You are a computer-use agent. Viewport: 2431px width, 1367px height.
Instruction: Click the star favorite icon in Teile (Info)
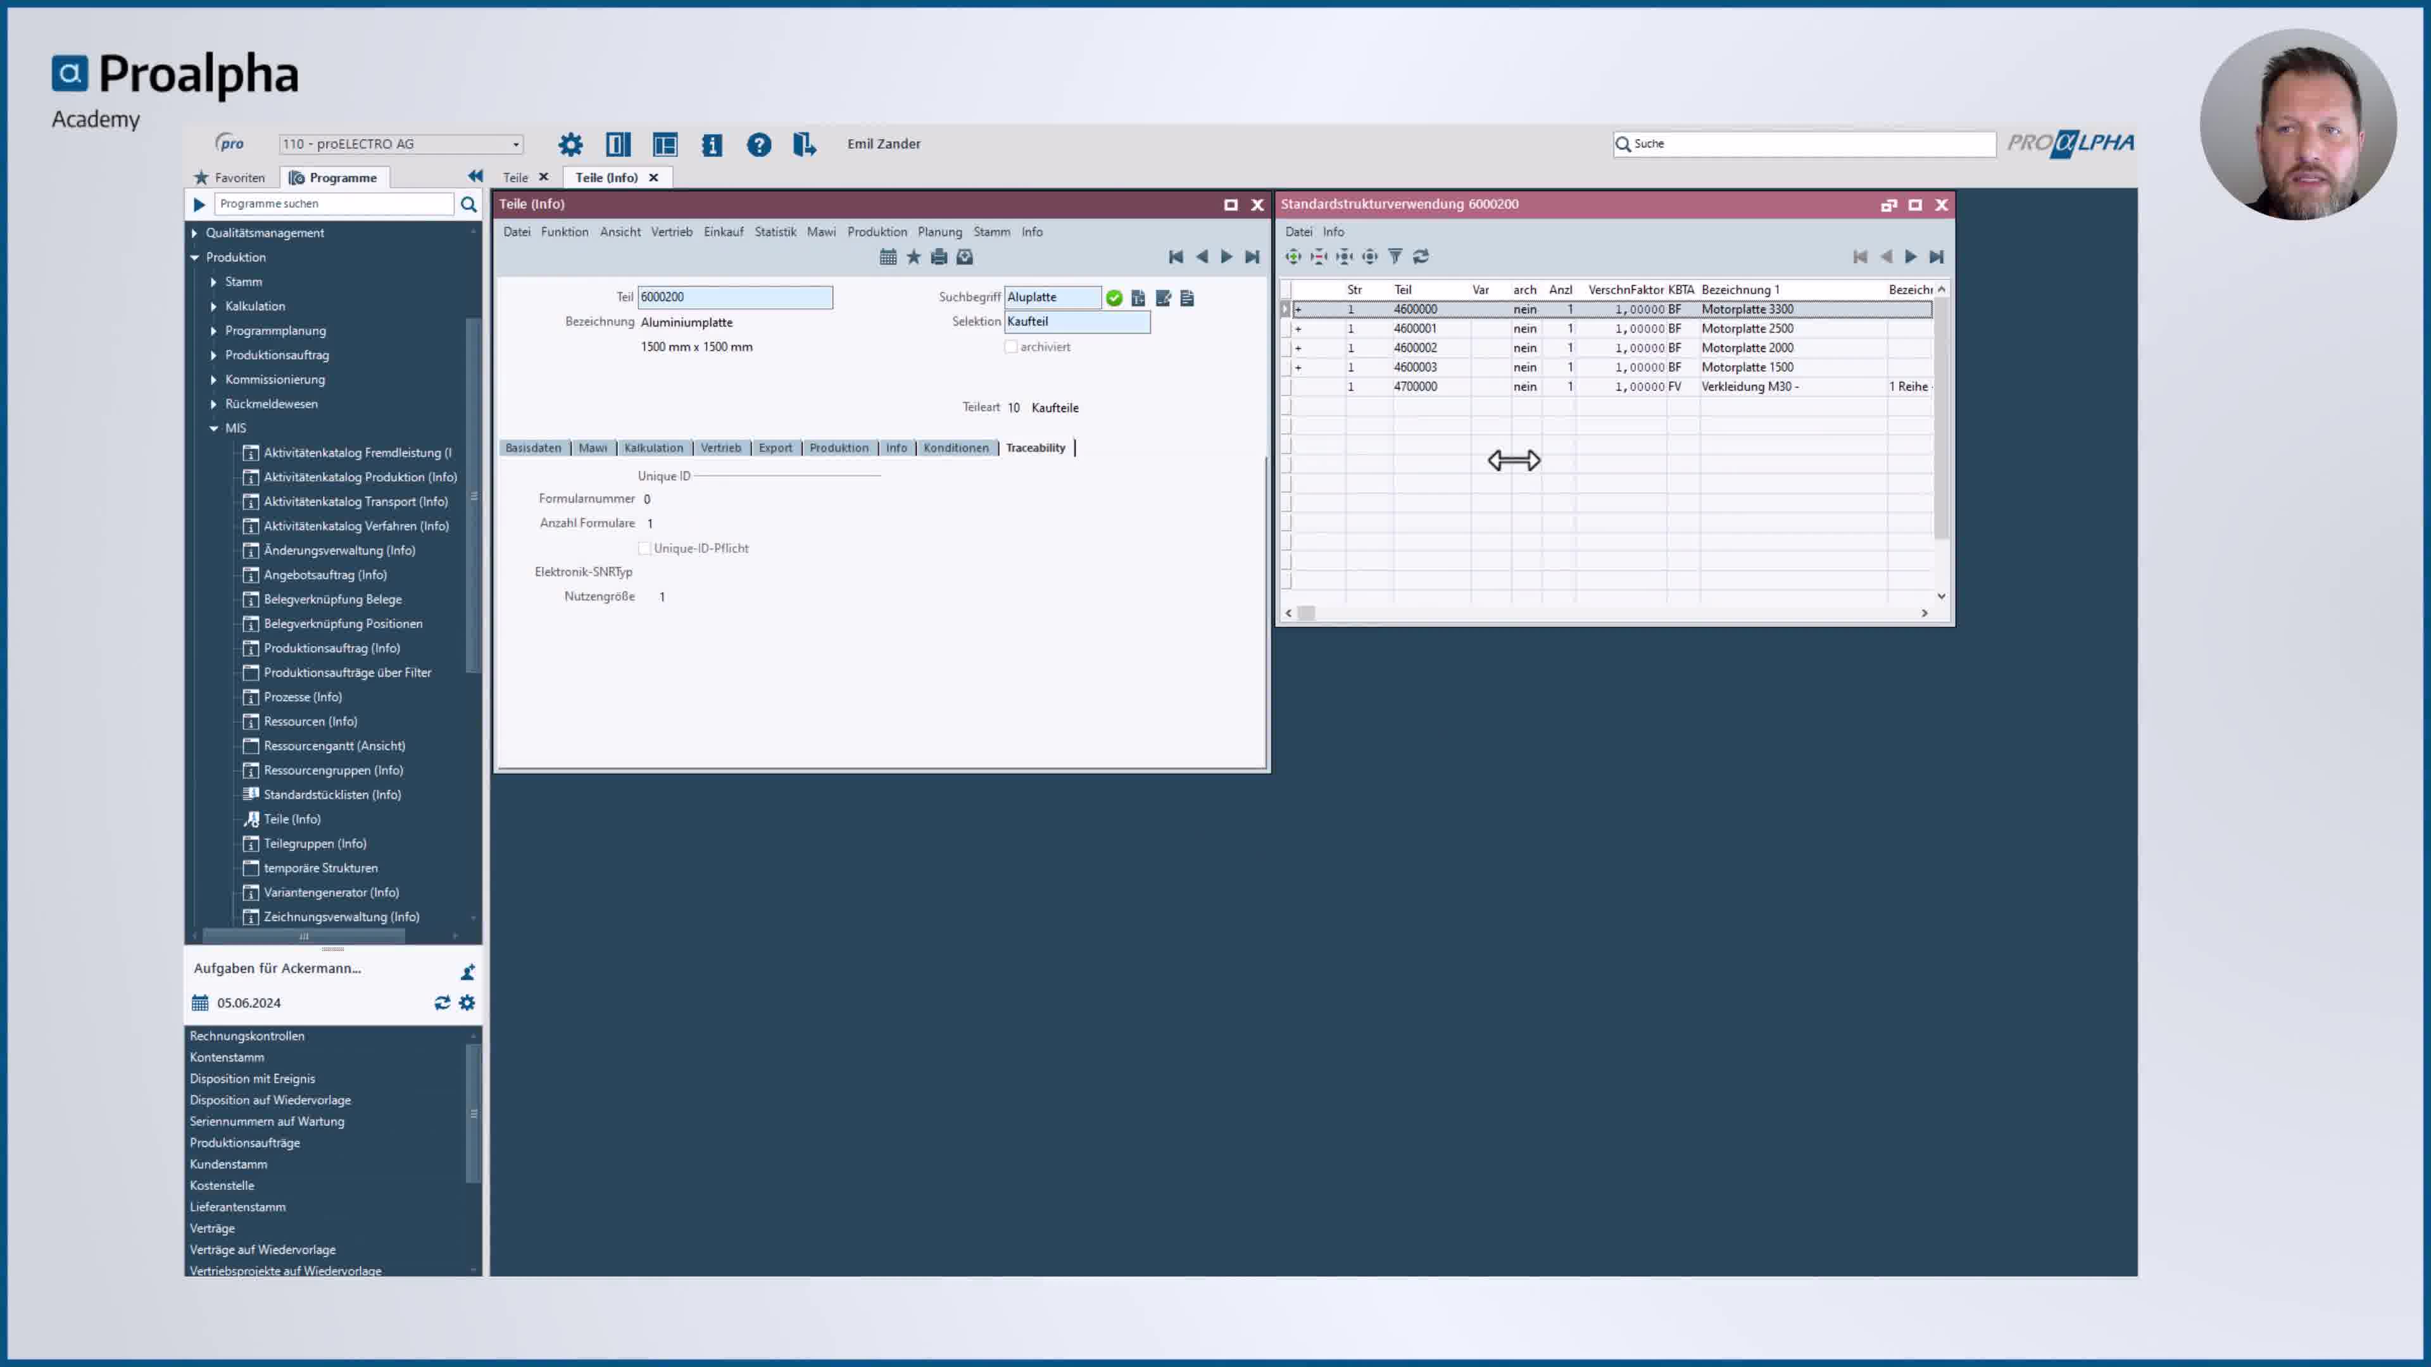pyautogui.click(x=914, y=256)
